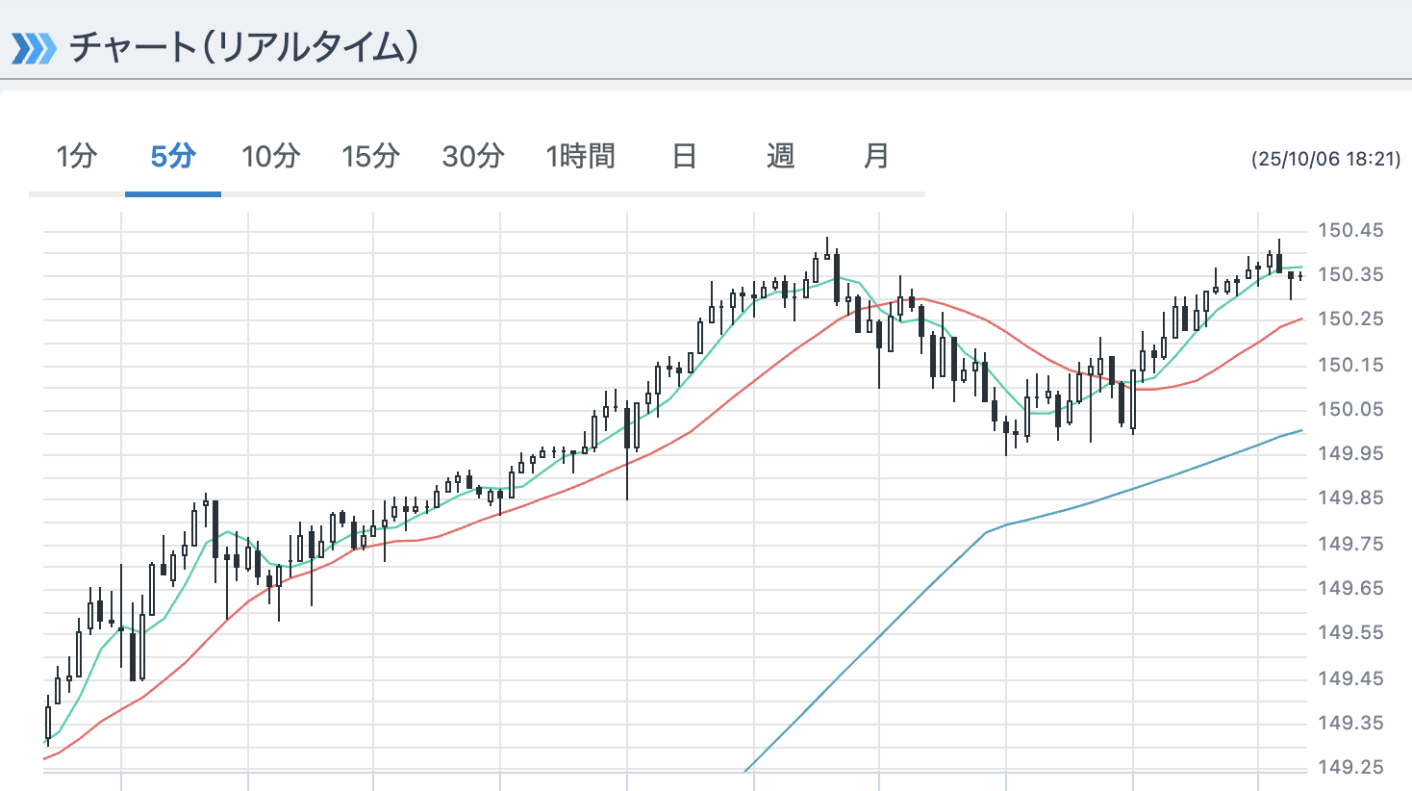This screenshot has width=1412, height=791.
Task: Click the right end of the red moving average line
Action: tap(1299, 319)
